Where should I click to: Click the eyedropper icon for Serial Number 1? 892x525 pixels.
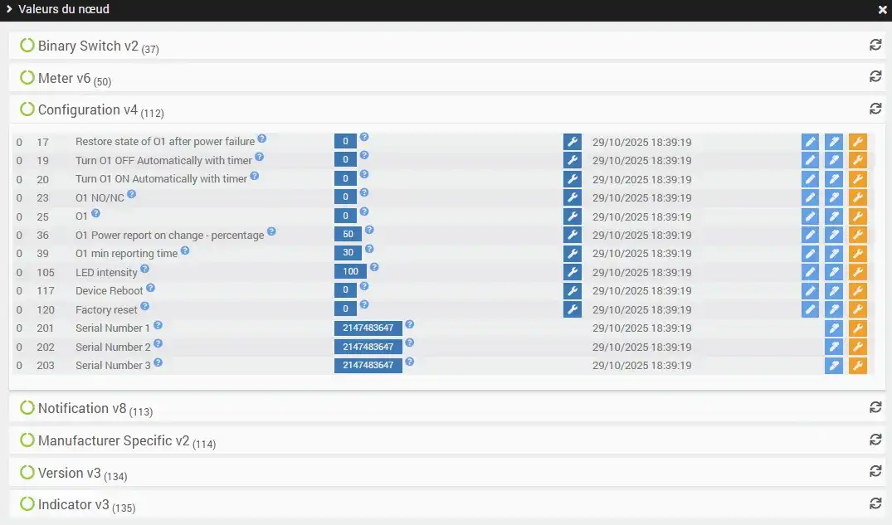pyautogui.click(x=834, y=328)
